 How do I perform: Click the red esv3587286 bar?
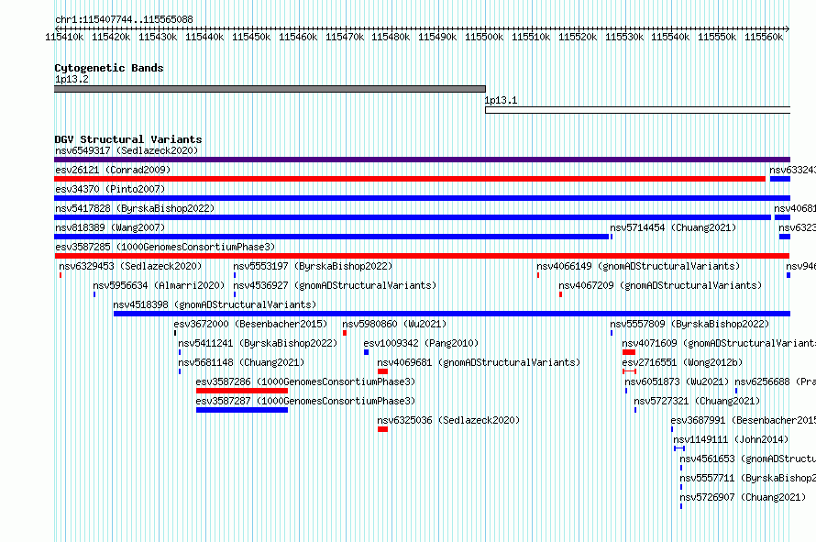click(242, 391)
